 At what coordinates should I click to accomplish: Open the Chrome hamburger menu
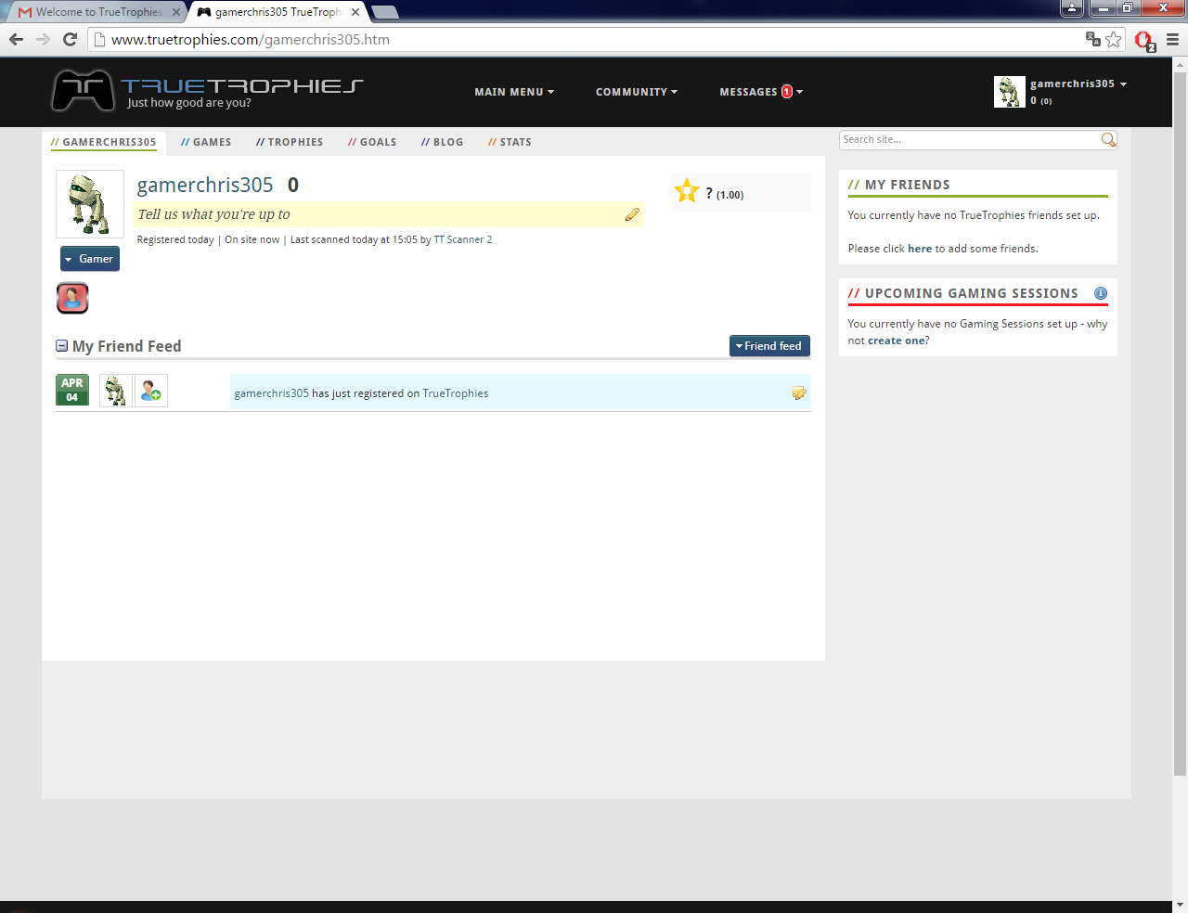click(x=1172, y=39)
